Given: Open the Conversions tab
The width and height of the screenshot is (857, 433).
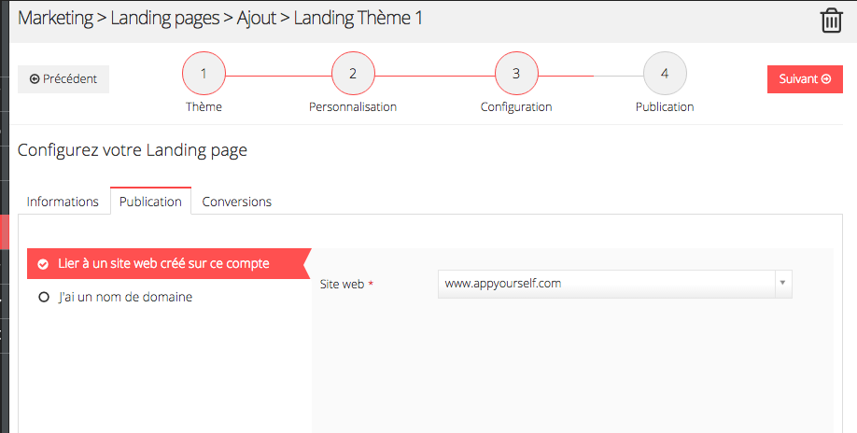Looking at the screenshot, I should [x=237, y=202].
